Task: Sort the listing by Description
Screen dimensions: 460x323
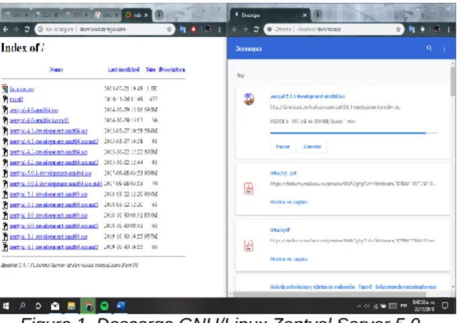Action: click(x=172, y=70)
